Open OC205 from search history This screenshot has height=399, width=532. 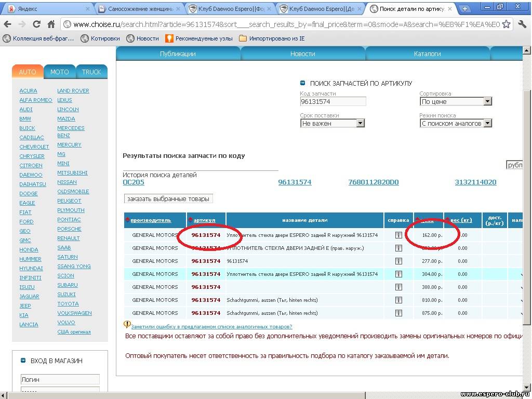coord(134,182)
